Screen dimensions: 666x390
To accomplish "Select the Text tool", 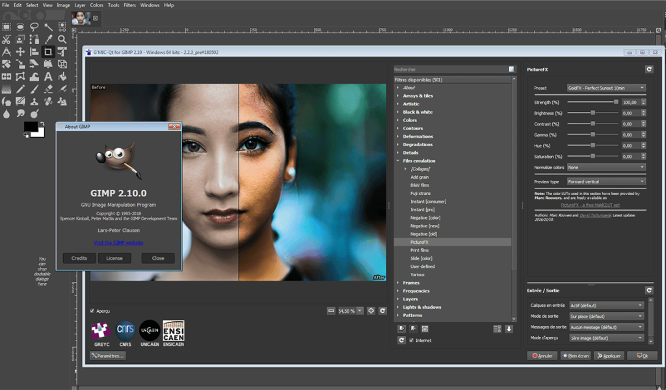I will click(x=48, y=77).
